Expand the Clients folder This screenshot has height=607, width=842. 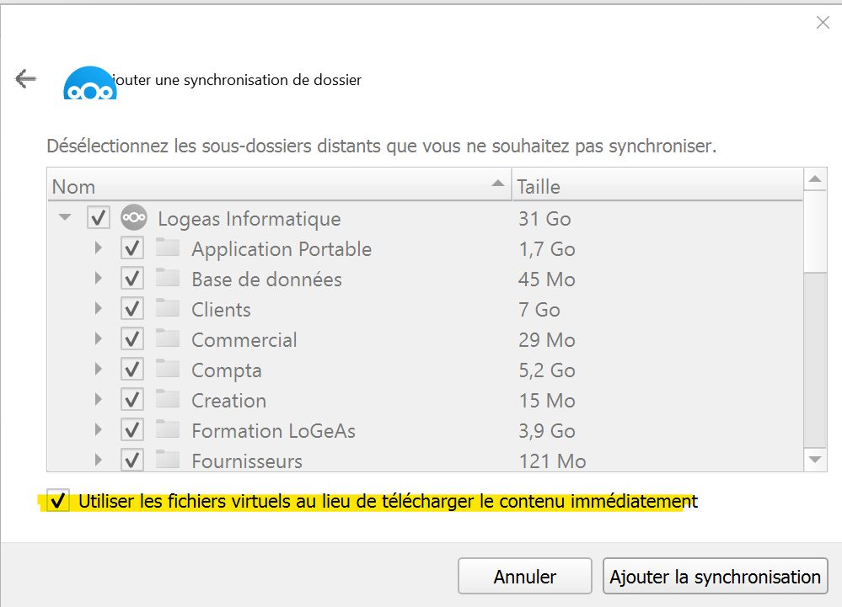[x=99, y=309]
